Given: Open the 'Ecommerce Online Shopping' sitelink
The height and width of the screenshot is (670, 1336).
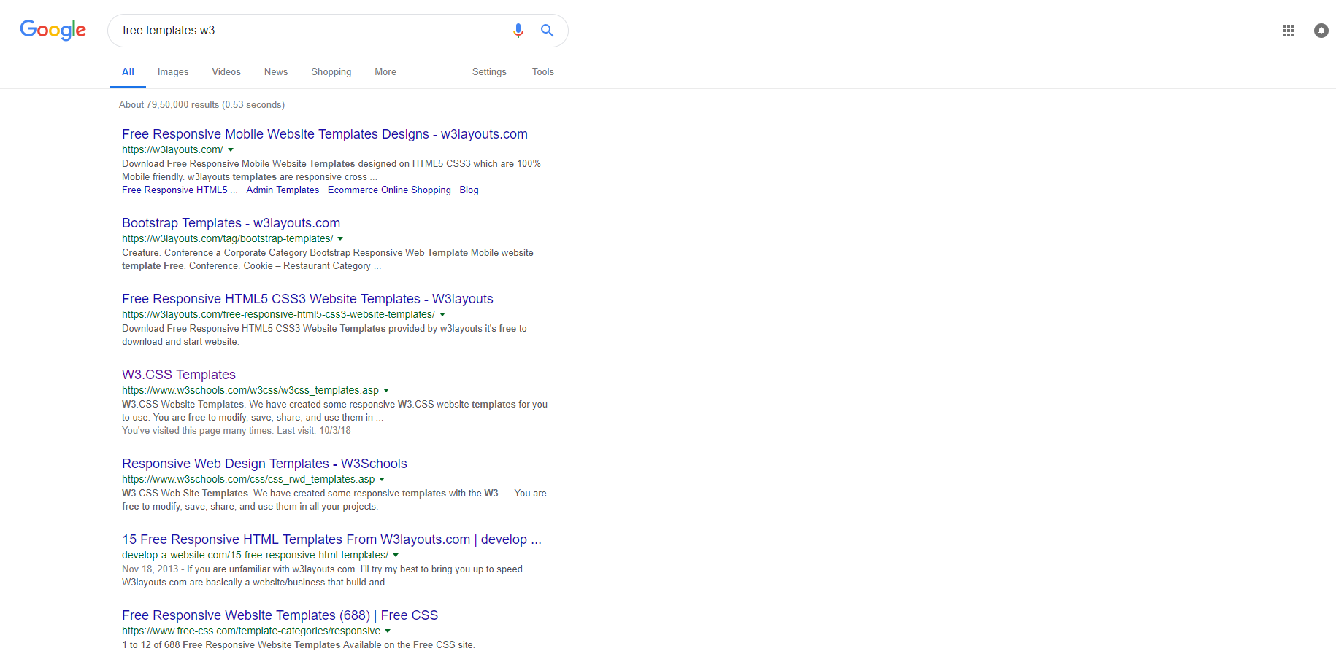Looking at the screenshot, I should (389, 190).
